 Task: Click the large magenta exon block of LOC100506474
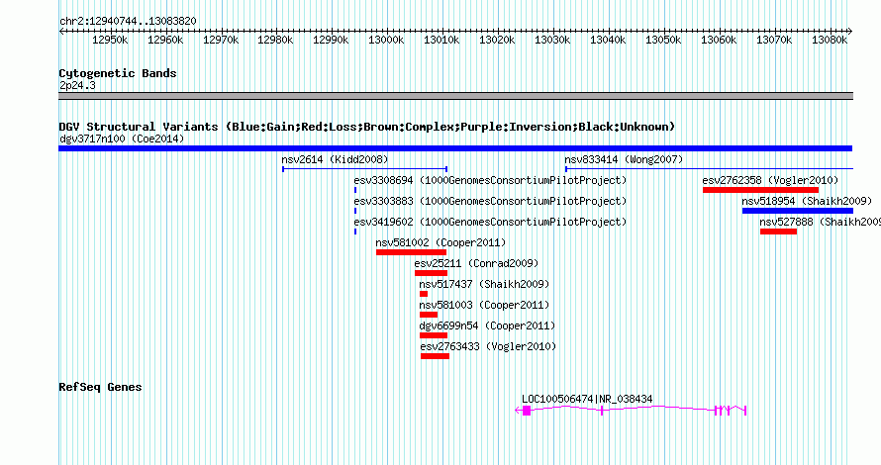(527, 412)
